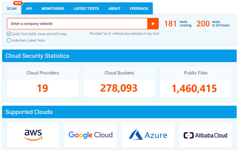Go to the MONITORING tab
239x150 pixels.
tap(53, 9)
